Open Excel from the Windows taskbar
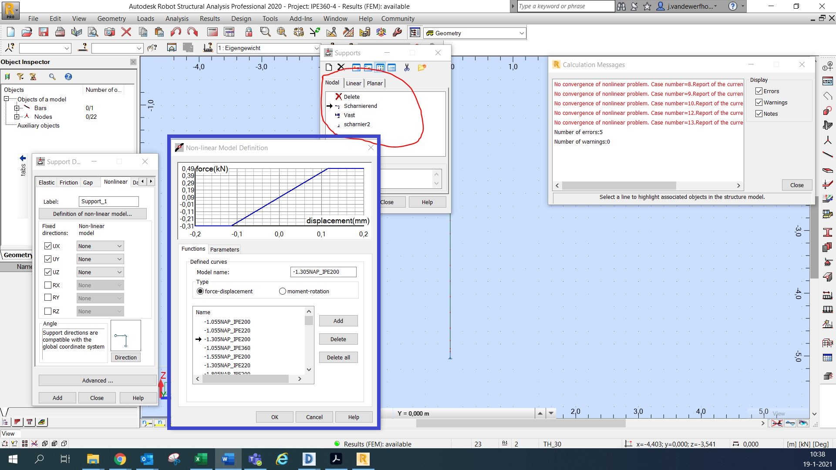 click(x=201, y=459)
